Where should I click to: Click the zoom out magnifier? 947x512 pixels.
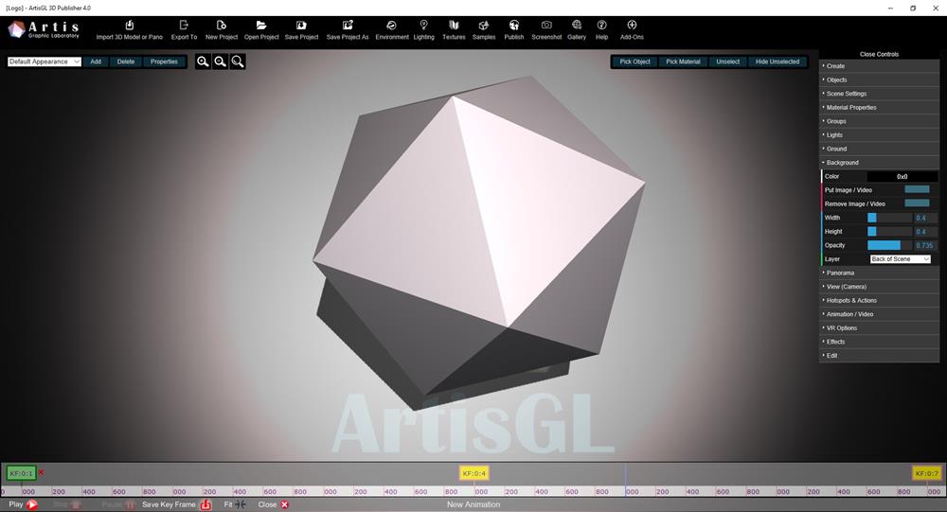pos(221,62)
